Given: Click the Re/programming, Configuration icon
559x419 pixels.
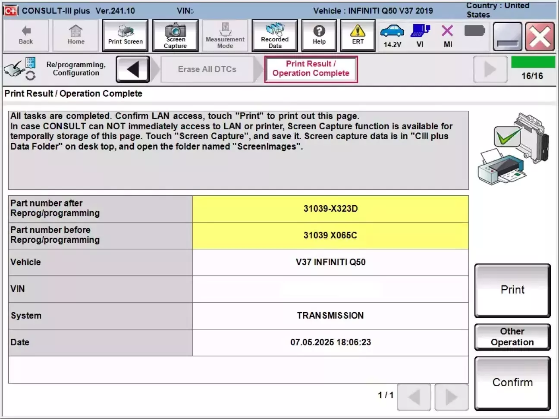Looking at the screenshot, I should [19, 69].
